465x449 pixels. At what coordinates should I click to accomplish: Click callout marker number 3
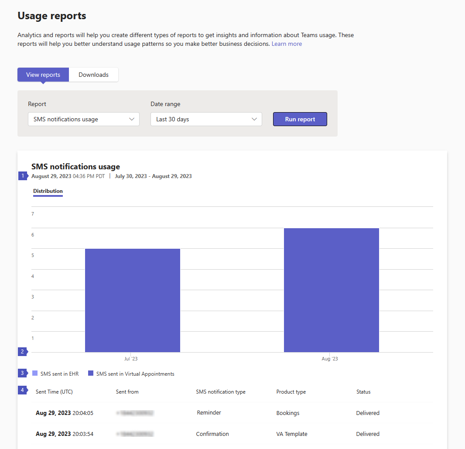click(22, 373)
